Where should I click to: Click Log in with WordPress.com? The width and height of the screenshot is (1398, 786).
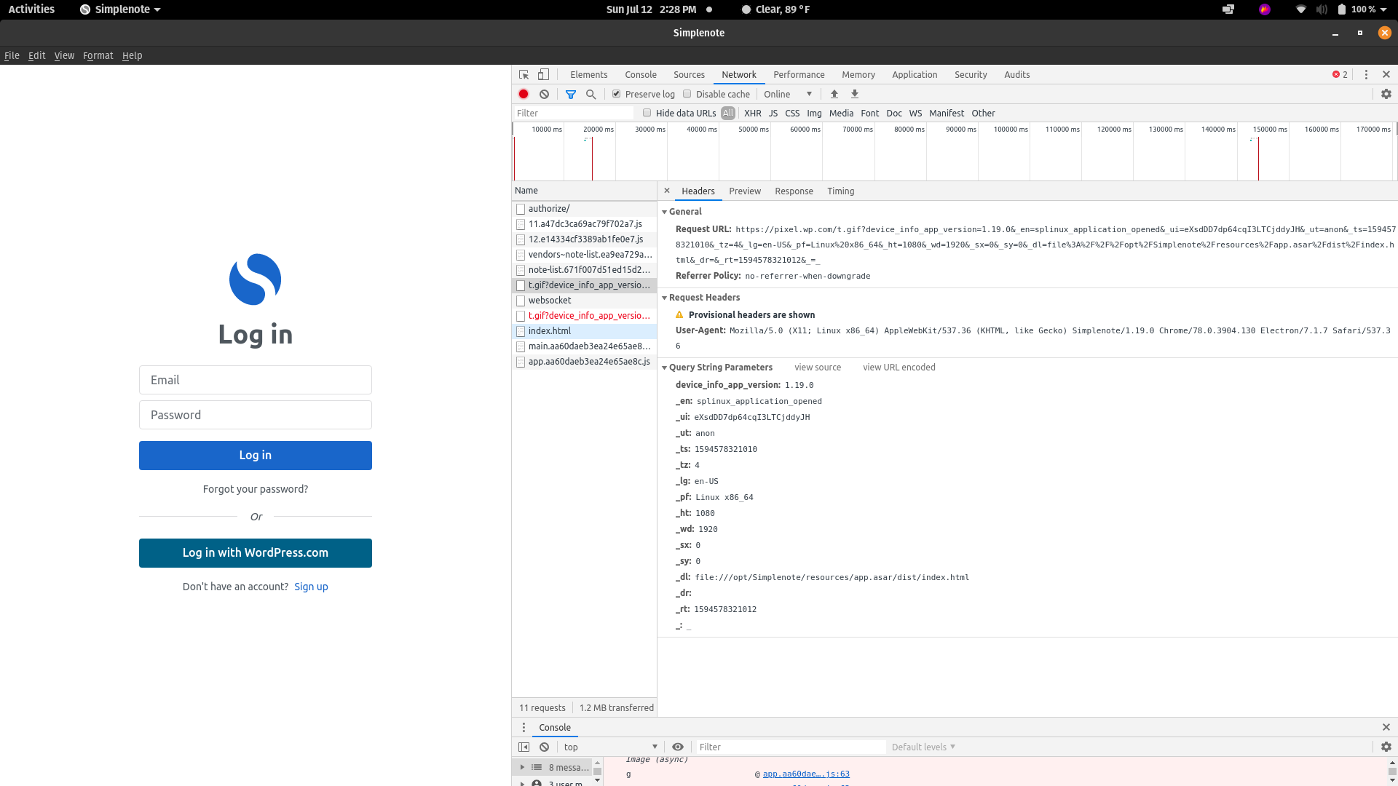[255, 552]
